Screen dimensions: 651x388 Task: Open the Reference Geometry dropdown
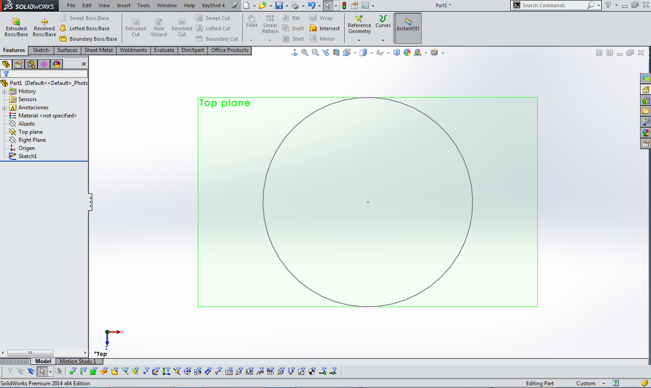359,40
